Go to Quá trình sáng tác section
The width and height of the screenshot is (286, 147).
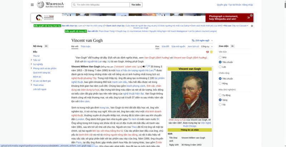click(x=41, y=72)
